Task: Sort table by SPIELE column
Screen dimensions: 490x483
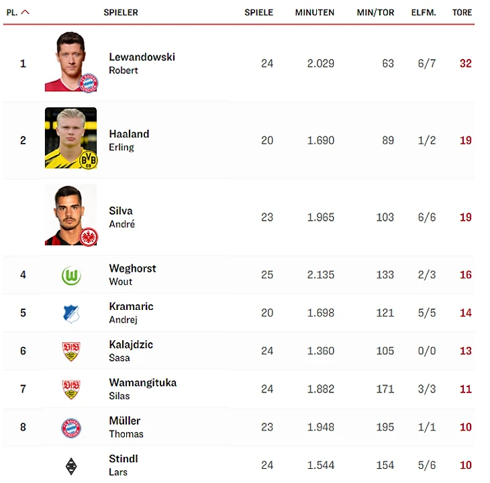Action: pyautogui.click(x=258, y=12)
